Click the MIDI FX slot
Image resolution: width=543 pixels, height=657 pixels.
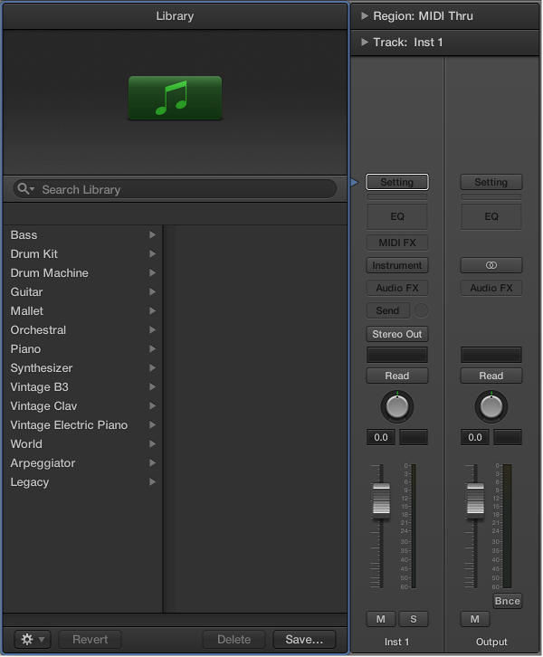tap(397, 243)
